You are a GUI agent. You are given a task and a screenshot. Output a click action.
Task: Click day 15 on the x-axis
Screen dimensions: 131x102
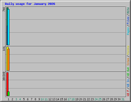(61, 99)
